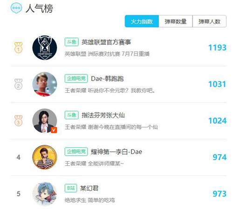Open the 英雄联盟官方赛事 avatar
Screen dimensions: 233x212
pyautogui.click(x=45, y=48)
